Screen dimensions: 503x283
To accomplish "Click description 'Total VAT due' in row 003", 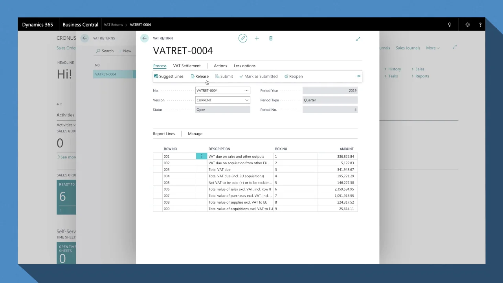I will (x=219, y=169).
